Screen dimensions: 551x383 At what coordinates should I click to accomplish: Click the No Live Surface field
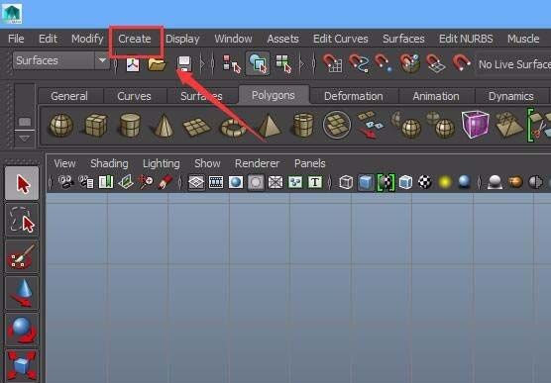512,64
